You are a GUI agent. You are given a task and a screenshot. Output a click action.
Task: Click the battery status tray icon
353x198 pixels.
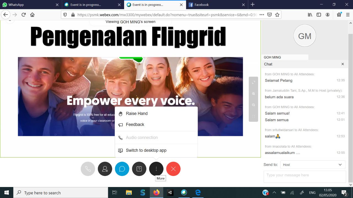(x=283, y=193)
